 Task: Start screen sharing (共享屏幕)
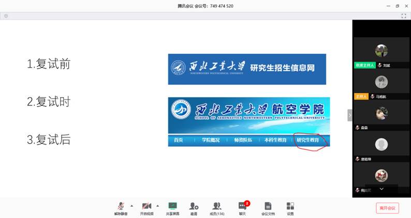(172, 208)
